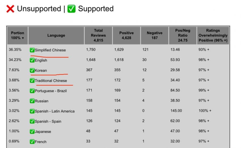Click the French row checkmark

tap(32, 141)
